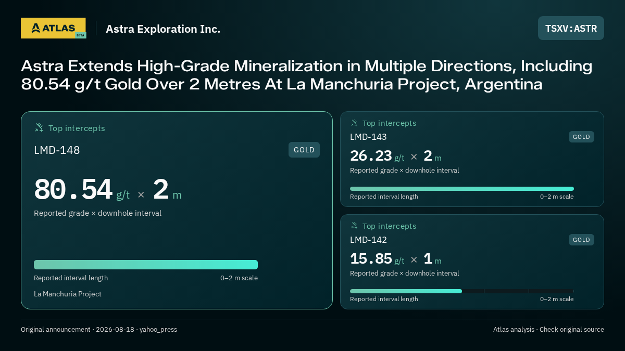Click the LMD-148 interval length bar
This screenshot has height=351, width=625.
point(146,265)
